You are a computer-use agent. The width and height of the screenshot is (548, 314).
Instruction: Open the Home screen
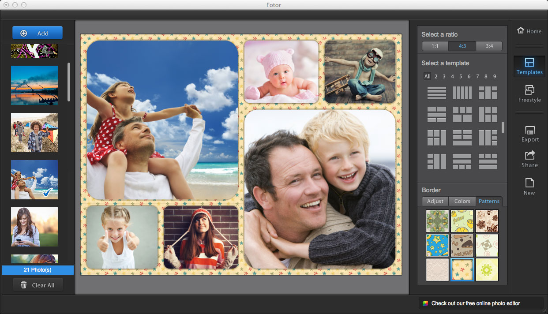[529, 31]
